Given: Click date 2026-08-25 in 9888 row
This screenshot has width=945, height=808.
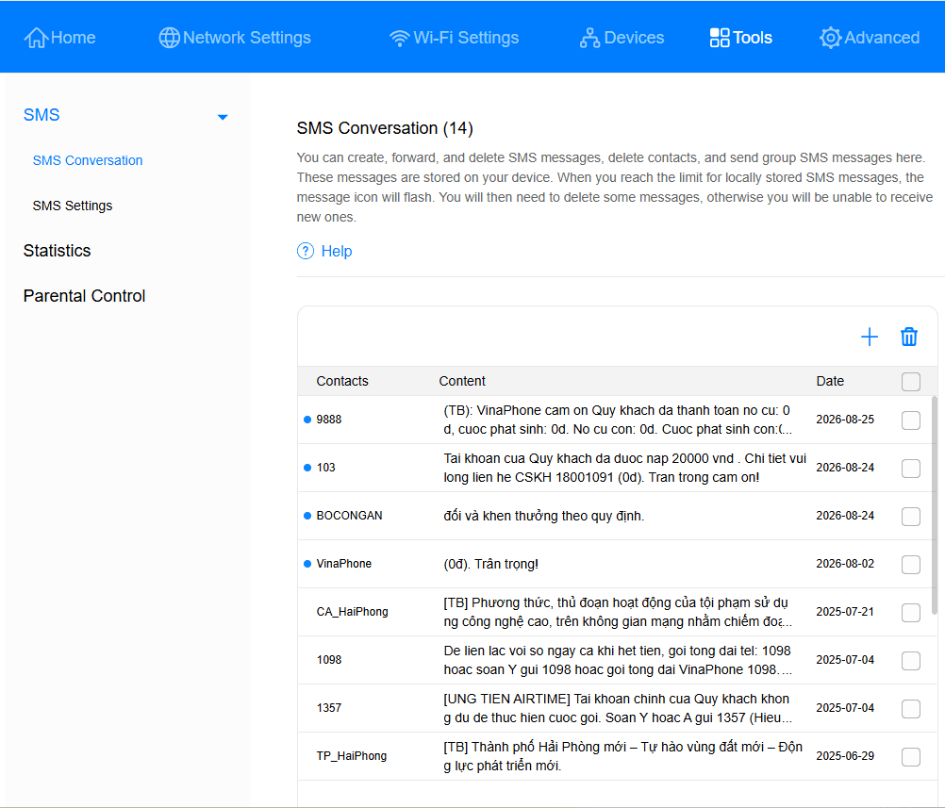Looking at the screenshot, I should pos(845,420).
